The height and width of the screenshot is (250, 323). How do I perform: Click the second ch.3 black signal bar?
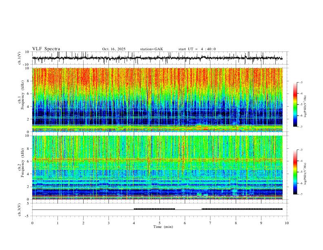242,209
